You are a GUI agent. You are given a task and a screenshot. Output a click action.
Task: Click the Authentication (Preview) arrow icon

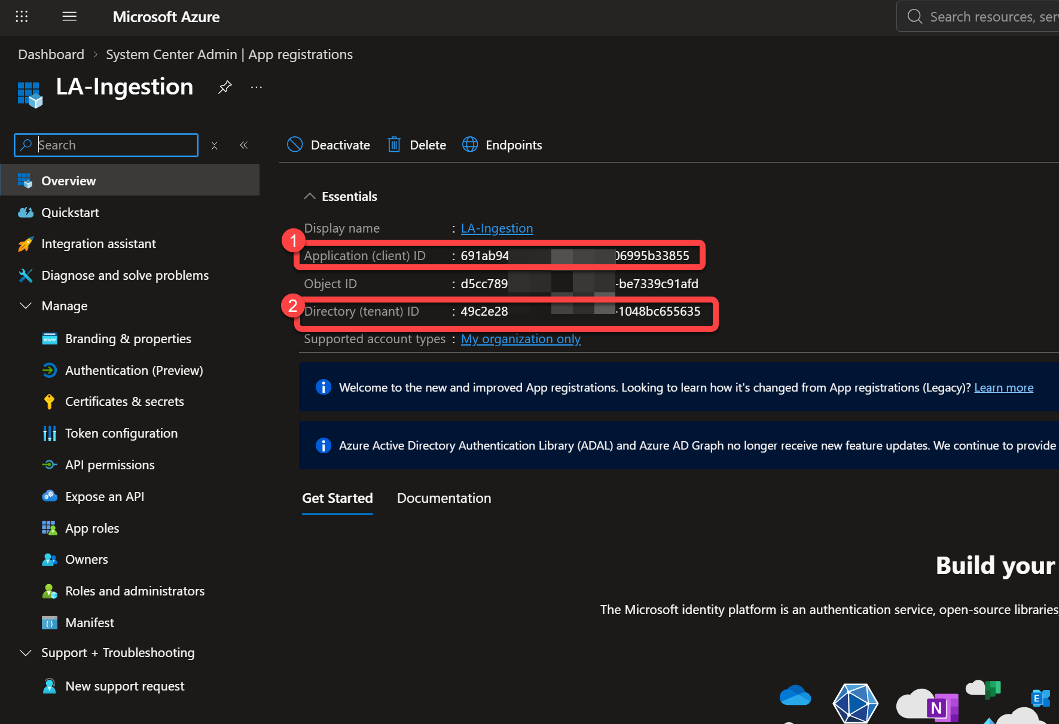tap(50, 371)
